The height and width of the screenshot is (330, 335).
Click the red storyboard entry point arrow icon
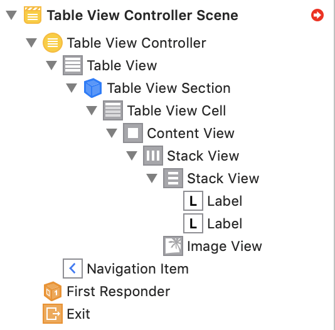tap(317, 15)
